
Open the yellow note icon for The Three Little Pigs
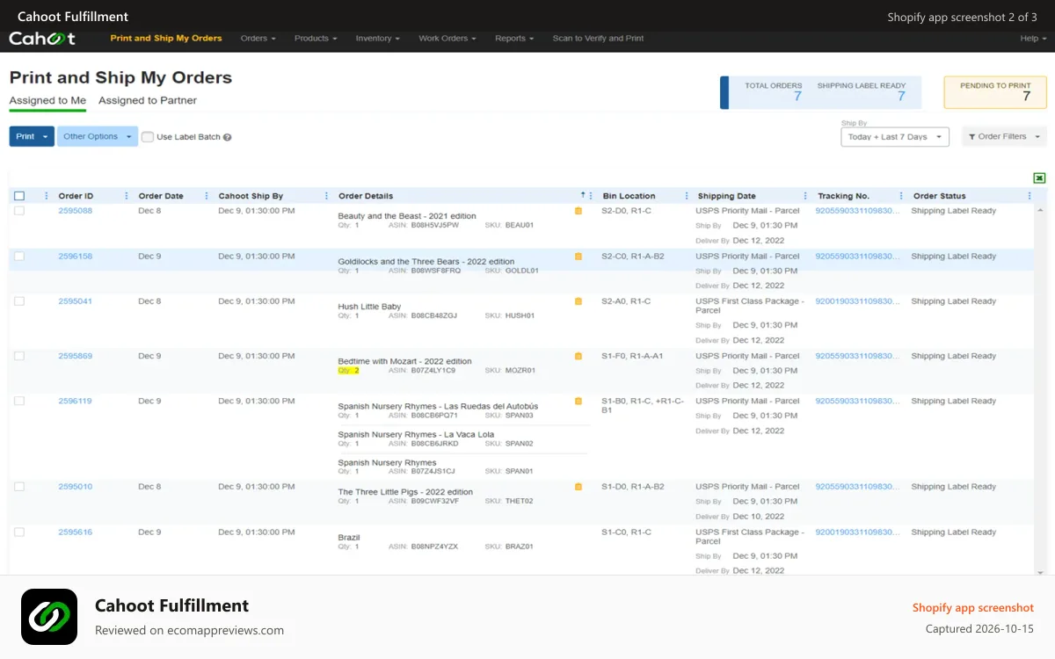coord(578,487)
